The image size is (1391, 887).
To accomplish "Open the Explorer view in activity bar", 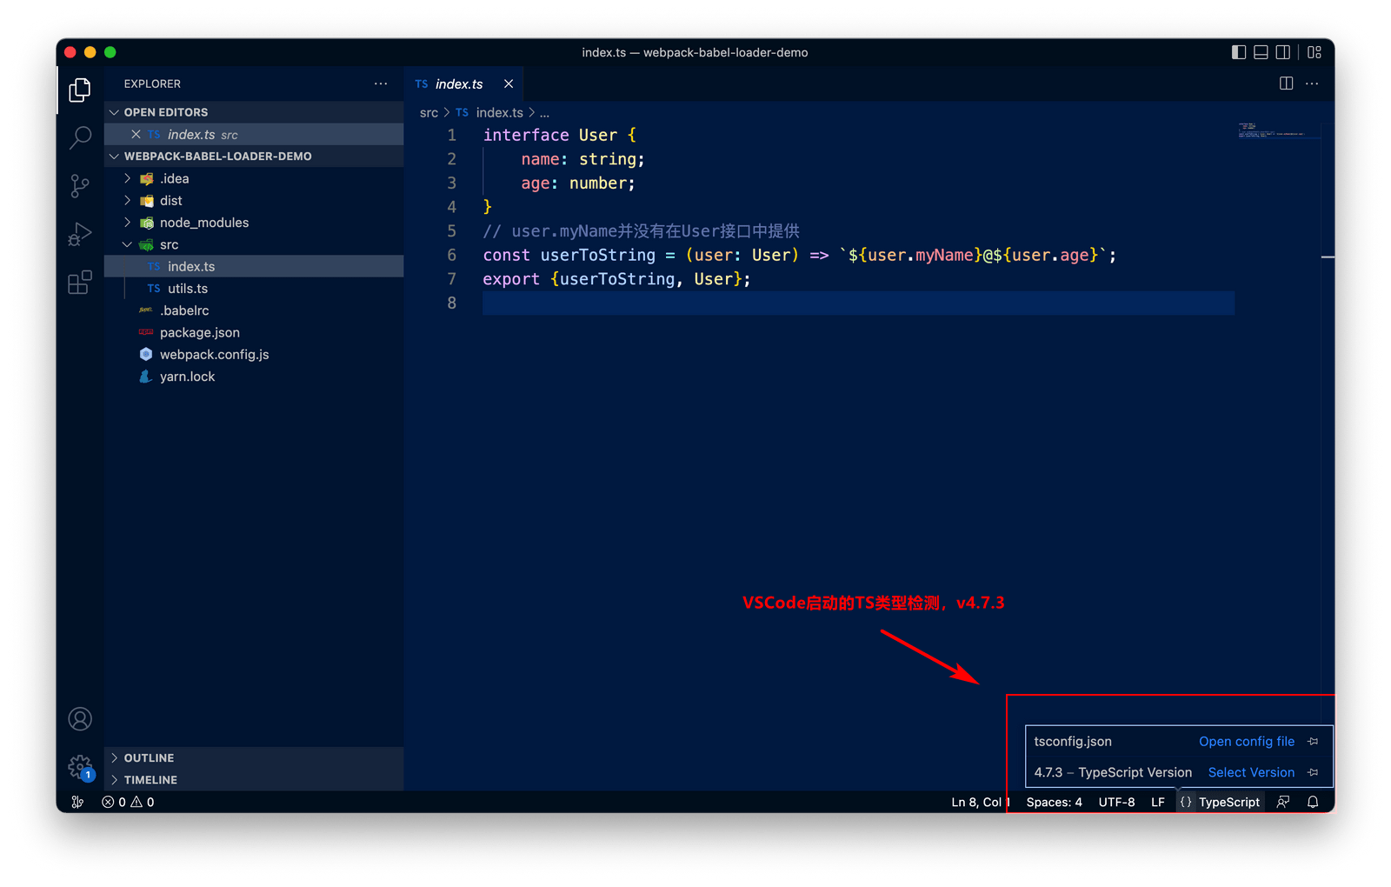I will [x=80, y=90].
